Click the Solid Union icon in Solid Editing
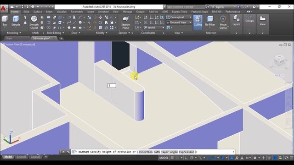 click(49, 17)
